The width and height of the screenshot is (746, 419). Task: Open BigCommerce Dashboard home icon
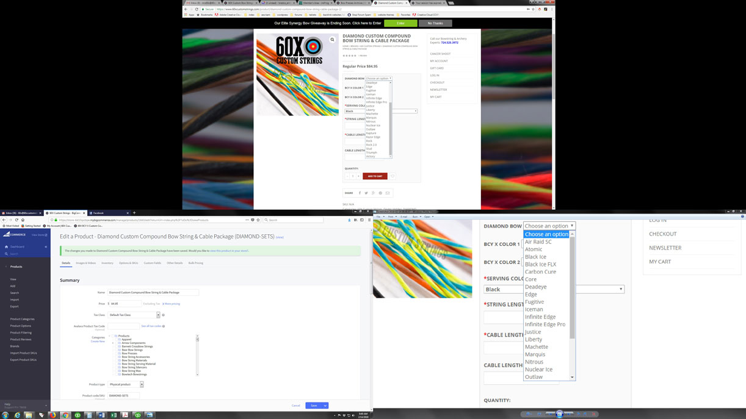click(6, 246)
